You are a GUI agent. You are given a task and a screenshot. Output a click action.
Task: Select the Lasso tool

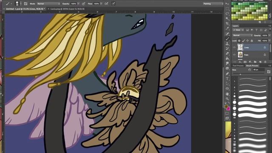click(227, 13)
